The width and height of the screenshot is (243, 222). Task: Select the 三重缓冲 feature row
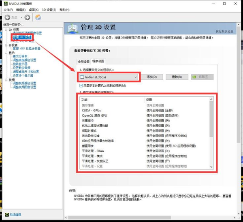[x=145, y=120]
